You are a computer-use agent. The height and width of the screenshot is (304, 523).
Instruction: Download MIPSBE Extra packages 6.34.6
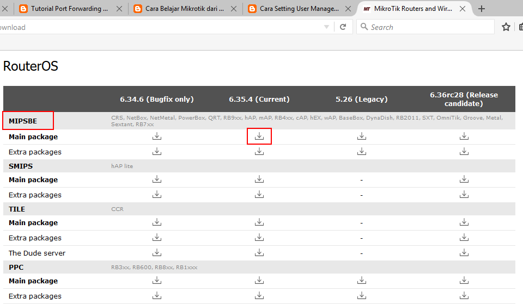(x=157, y=152)
